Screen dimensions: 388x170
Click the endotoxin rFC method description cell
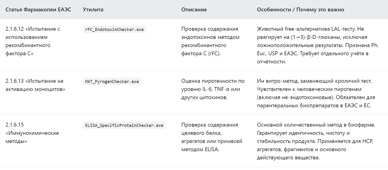[210, 41]
